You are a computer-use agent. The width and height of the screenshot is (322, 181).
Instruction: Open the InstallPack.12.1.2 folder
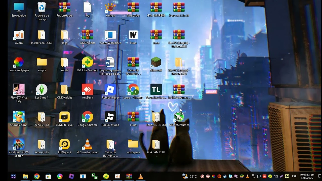(x=42, y=37)
